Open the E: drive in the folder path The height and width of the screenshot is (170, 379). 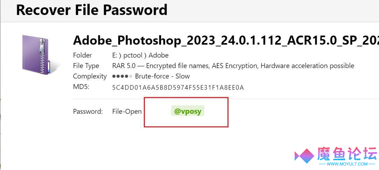115,56
